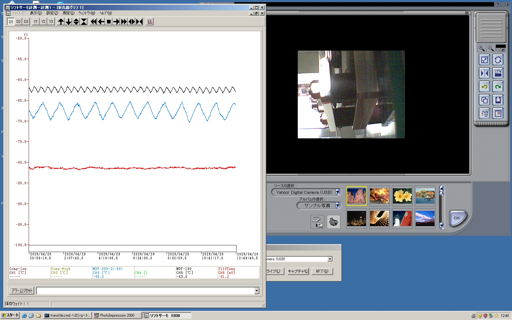
Task: Expand the alarm message combo box
Action: (x=257, y=291)
